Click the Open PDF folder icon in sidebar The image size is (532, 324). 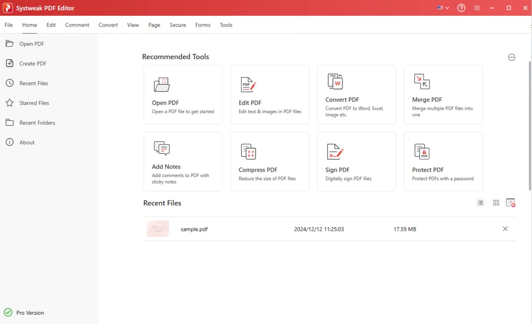click(10, 44)
